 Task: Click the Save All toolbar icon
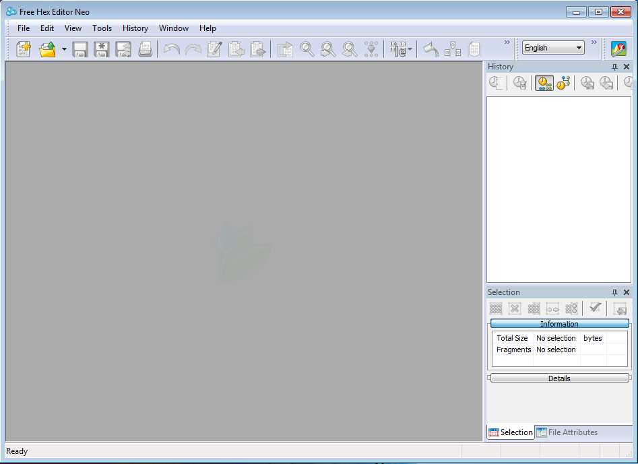click(123, 49)
